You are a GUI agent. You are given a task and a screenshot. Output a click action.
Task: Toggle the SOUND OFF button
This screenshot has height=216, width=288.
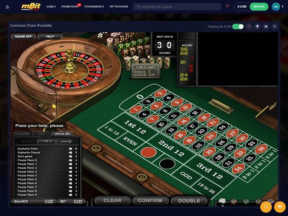click(x=23, y=36)
